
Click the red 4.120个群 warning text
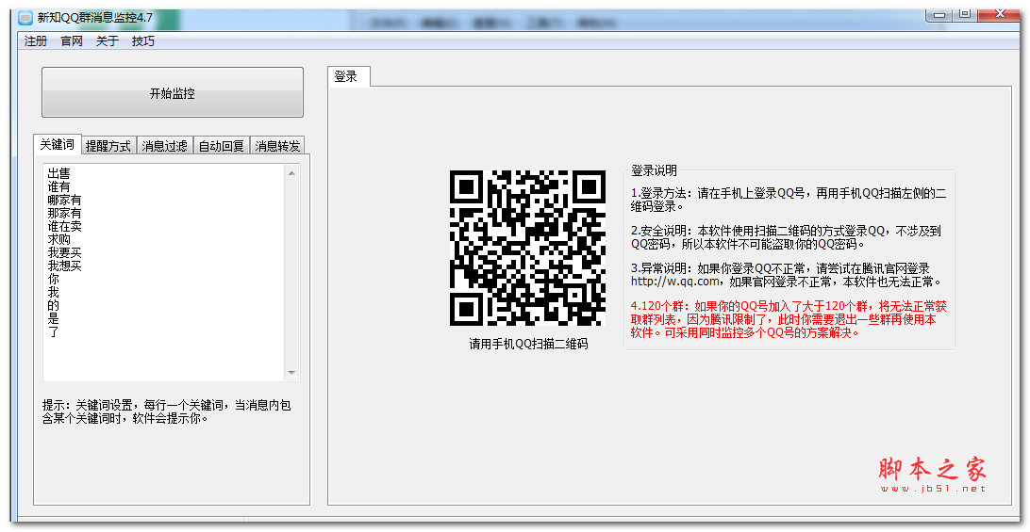coord(789,319)
